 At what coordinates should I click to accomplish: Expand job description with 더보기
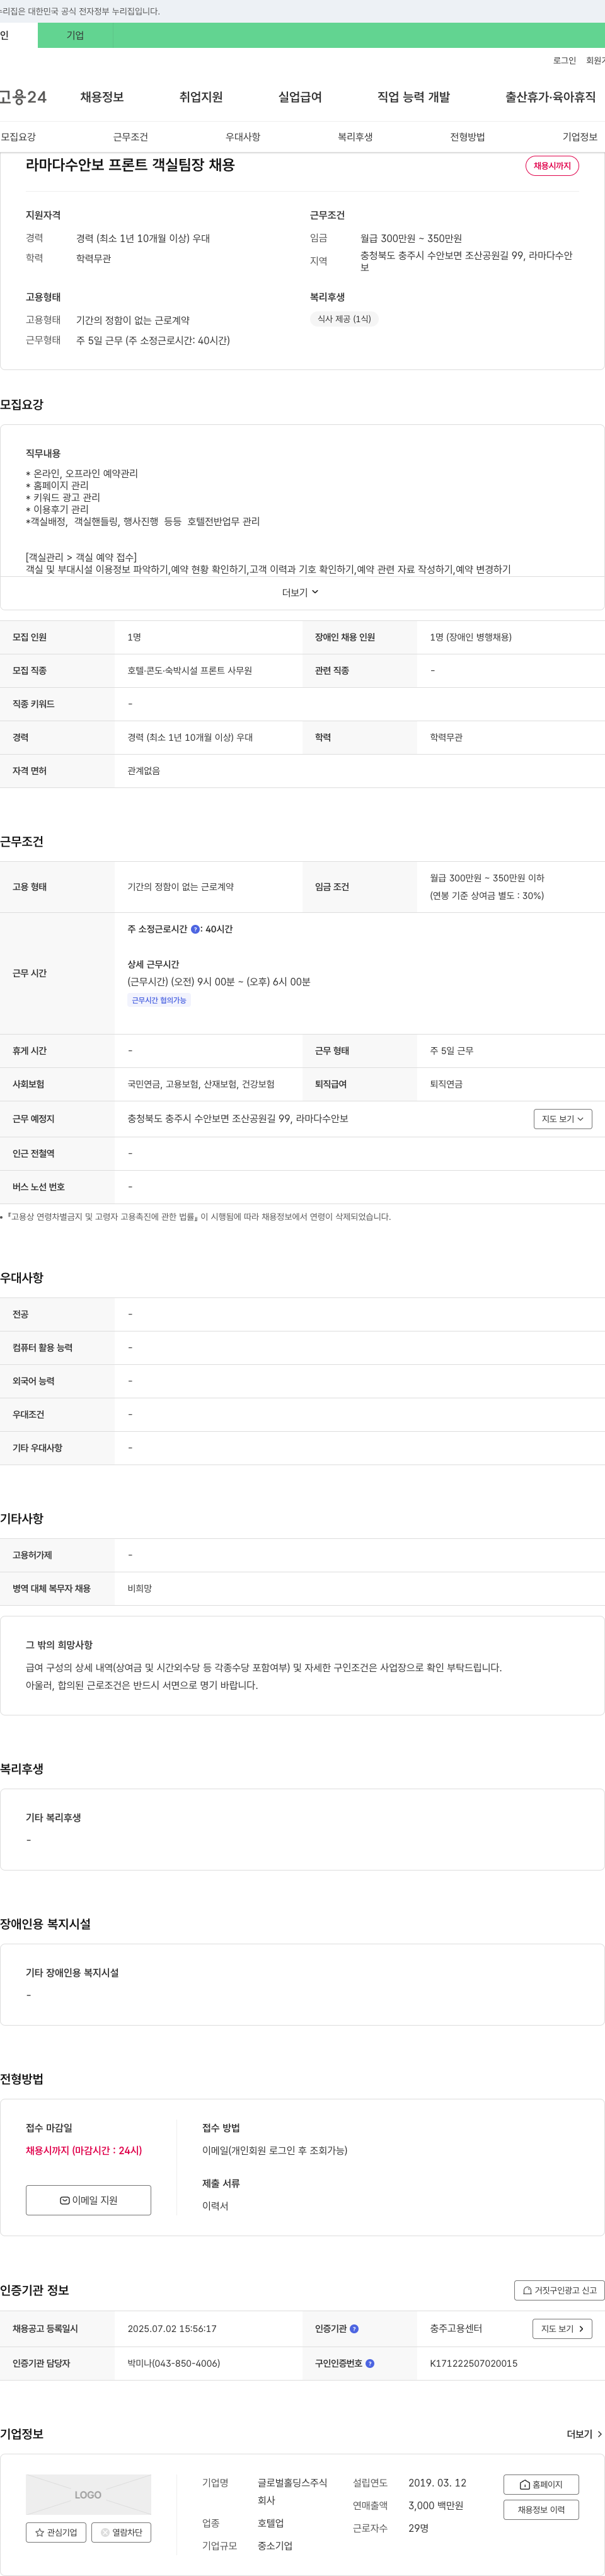point(300,593)
